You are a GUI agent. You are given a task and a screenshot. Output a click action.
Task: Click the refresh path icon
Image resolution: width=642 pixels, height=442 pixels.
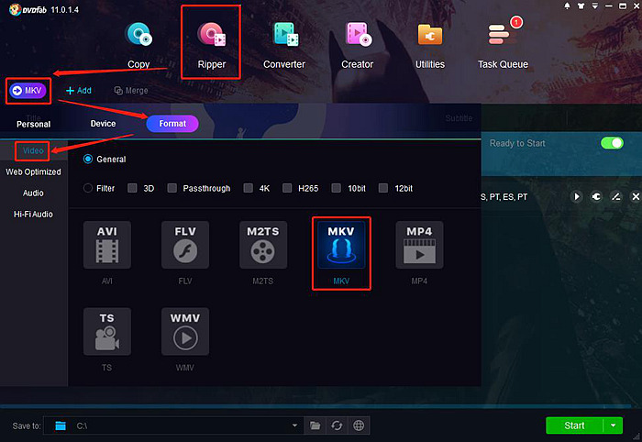point(337,425)
